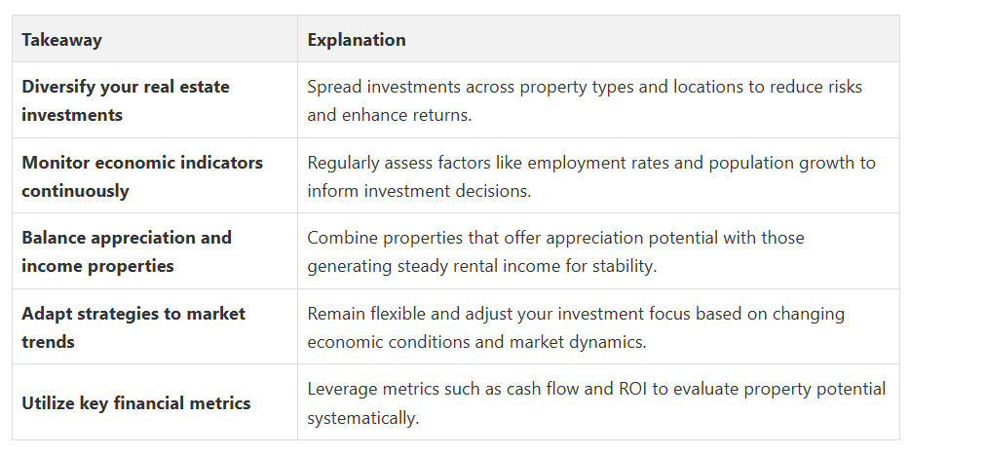
Task: Click the explanation starting "Remain flexible and adjust"
Action: tap(576, 327)
